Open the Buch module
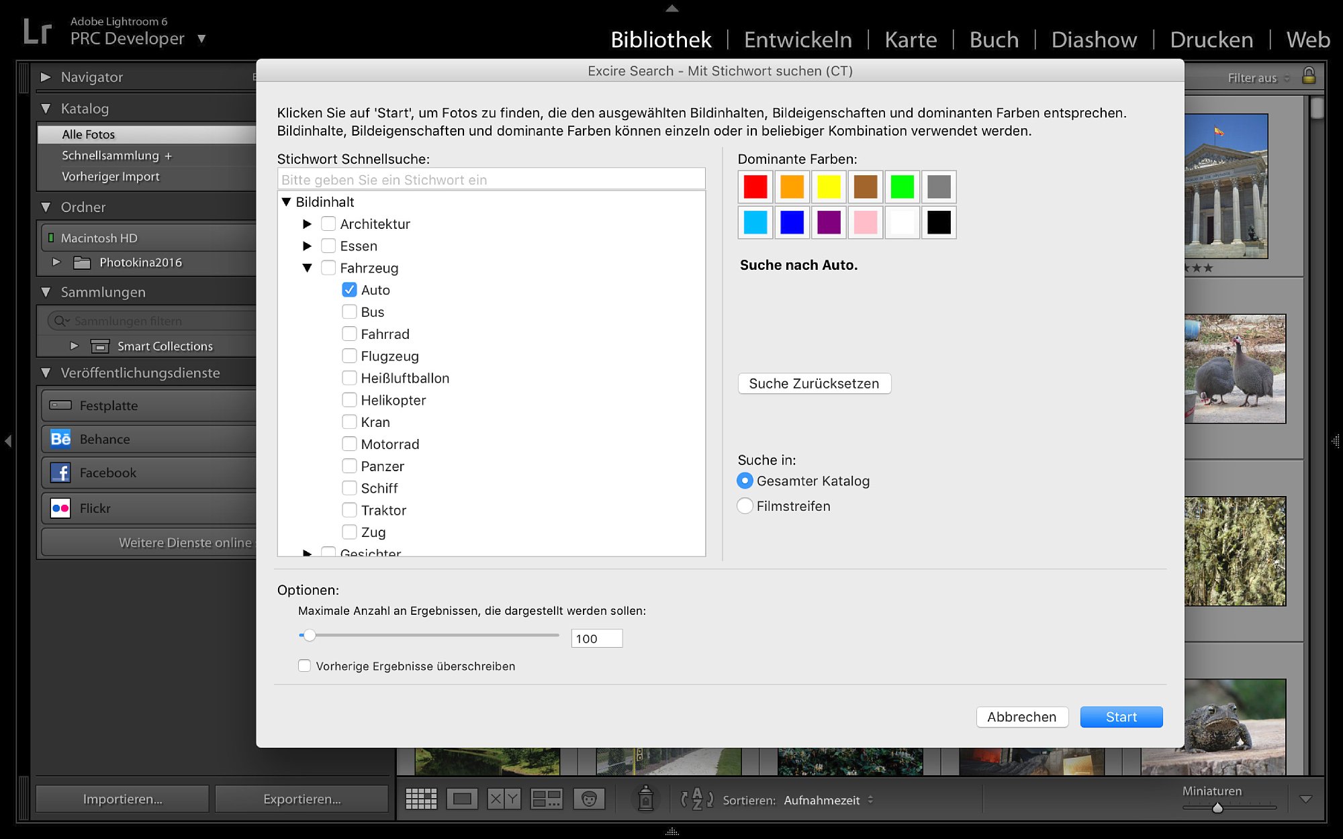 tap(994, 40)
